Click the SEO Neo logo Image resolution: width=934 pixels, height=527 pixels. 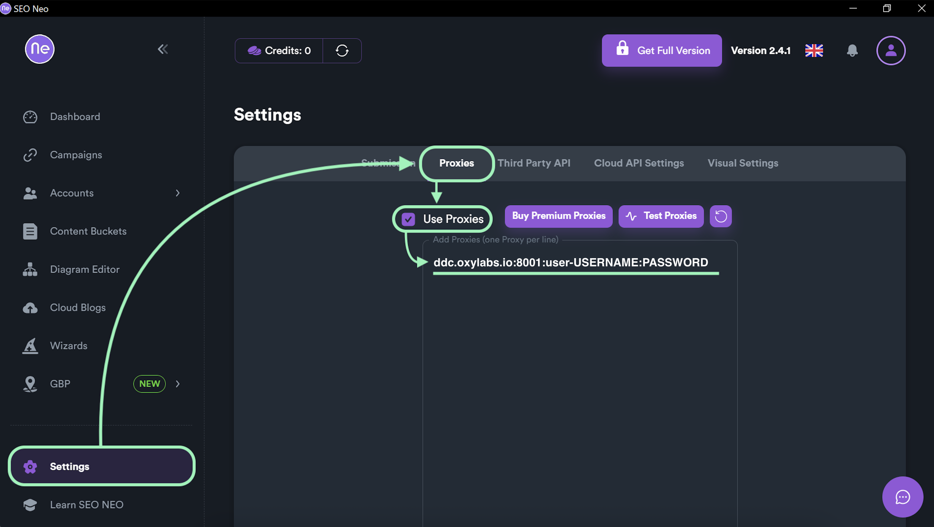[39, 49]
